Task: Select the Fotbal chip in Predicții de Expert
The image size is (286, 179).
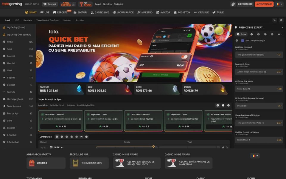Action: tap(242, 34)
